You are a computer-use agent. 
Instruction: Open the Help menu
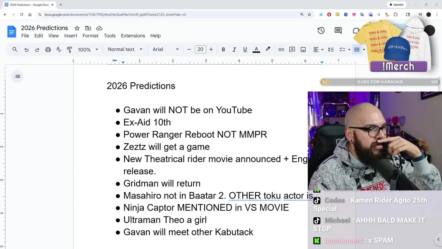[x=155, y=36]
